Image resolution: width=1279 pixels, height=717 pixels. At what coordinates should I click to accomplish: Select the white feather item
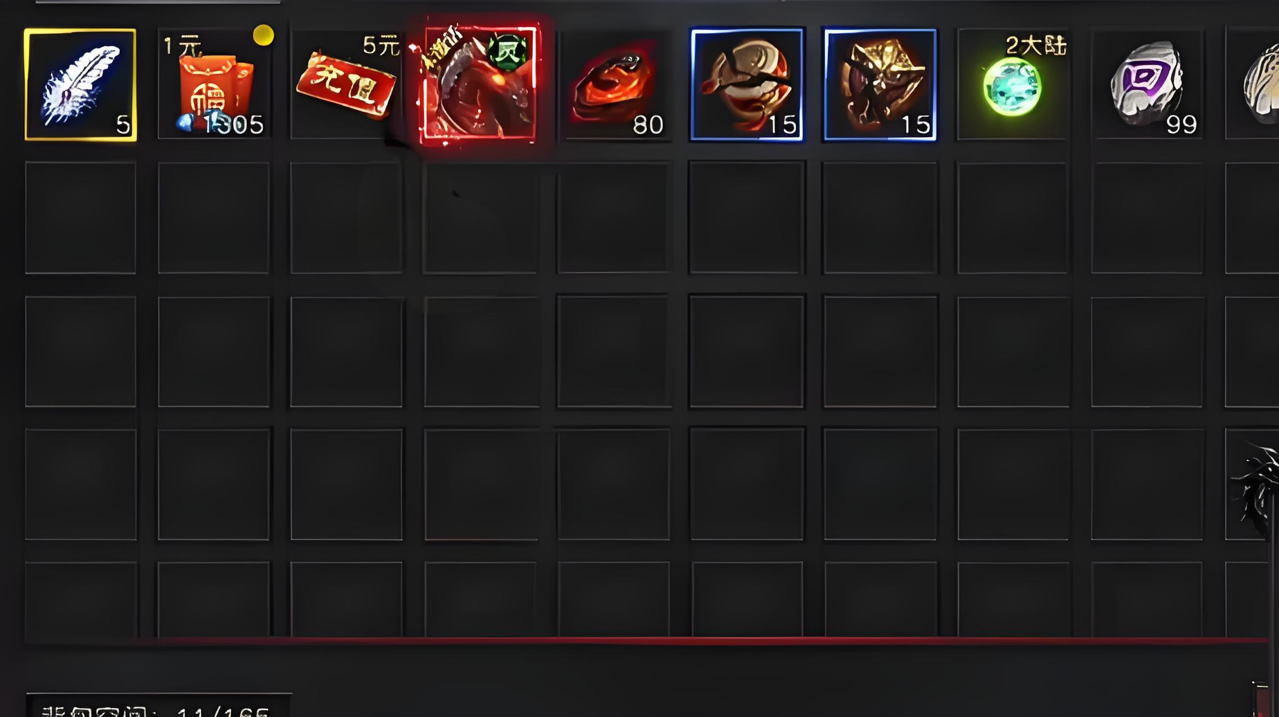(80, 84)
